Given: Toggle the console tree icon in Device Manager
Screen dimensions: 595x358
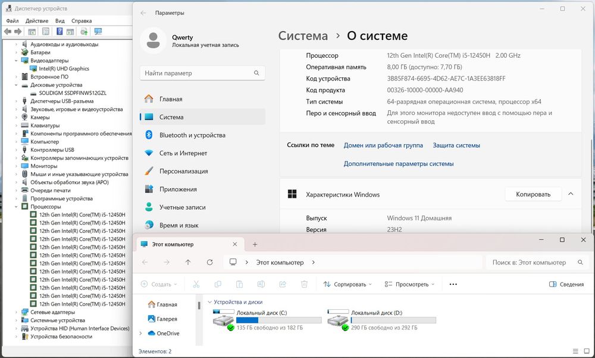Looking at the screenshot, I should click(32, 32).
